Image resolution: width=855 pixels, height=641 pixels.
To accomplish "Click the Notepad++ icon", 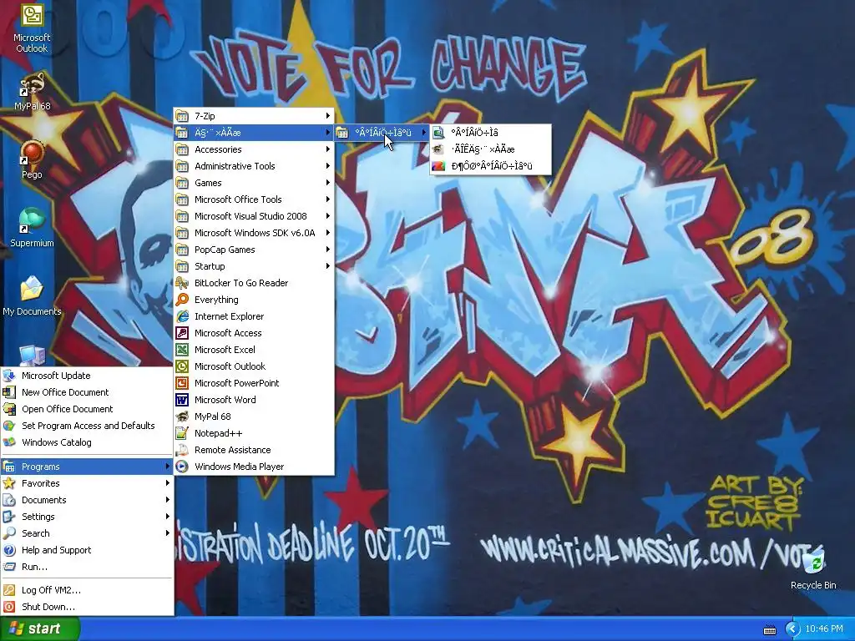I will point(182,433).
